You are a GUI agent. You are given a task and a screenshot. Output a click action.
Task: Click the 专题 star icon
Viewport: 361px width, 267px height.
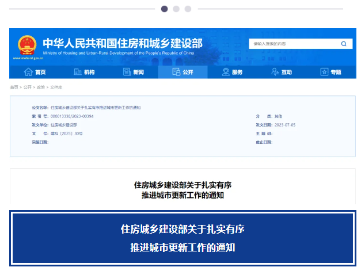coord(324,72)
